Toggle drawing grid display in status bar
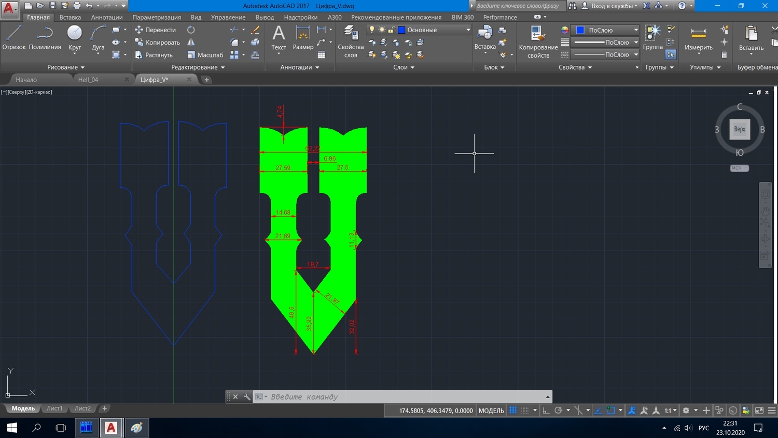The height and width of the screenshot is (438, 778). coord(513,410)
